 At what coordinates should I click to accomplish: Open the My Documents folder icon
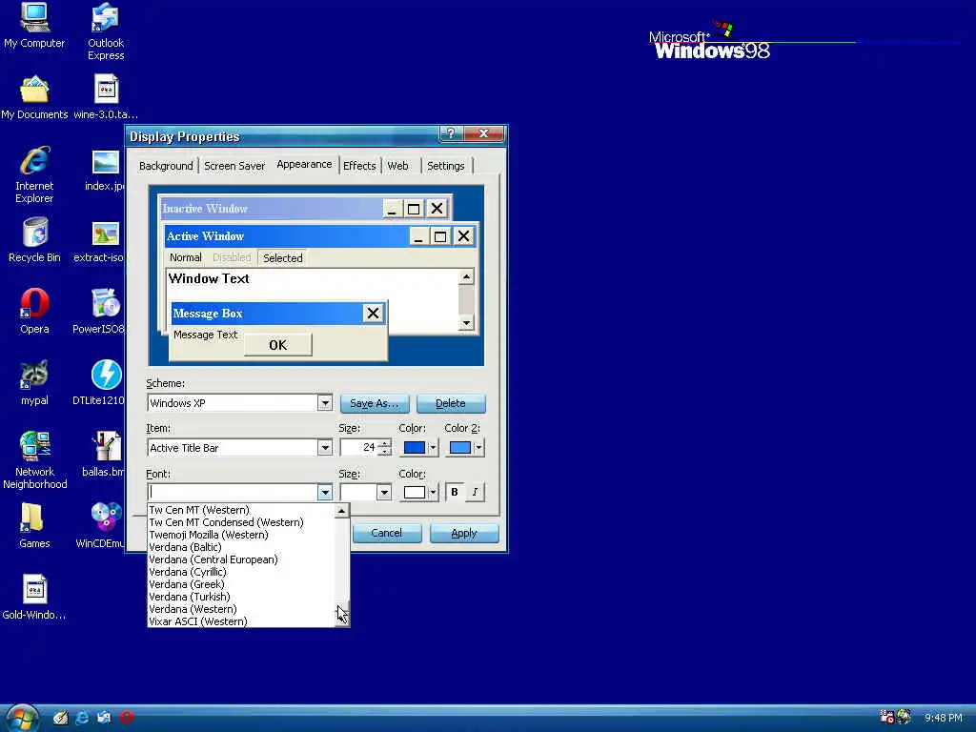[x=34, y=97]
